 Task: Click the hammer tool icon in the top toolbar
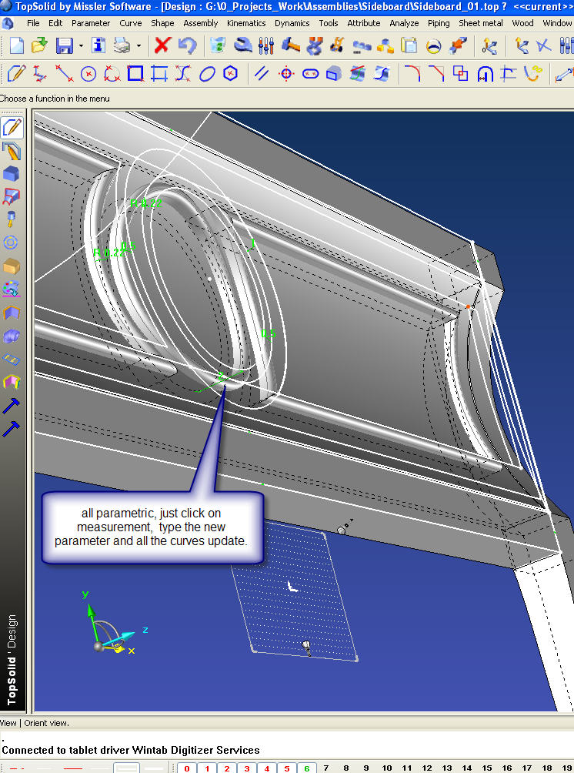click(291, 46)
